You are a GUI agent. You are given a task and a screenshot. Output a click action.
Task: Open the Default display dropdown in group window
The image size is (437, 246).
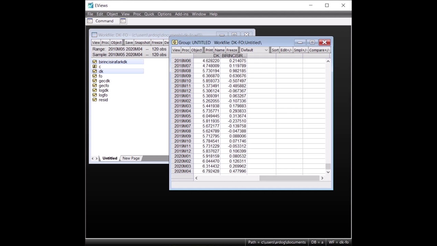coord(254,50)
